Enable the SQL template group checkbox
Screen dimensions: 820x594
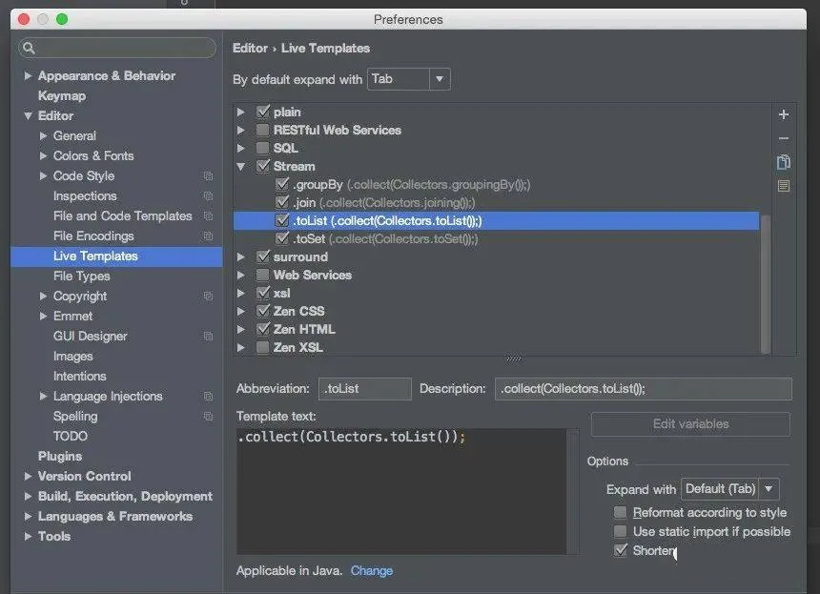[x=263, y=148]
